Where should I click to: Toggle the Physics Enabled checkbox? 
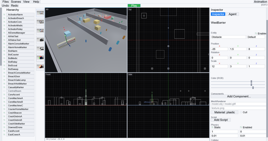(x=241, y=127)
